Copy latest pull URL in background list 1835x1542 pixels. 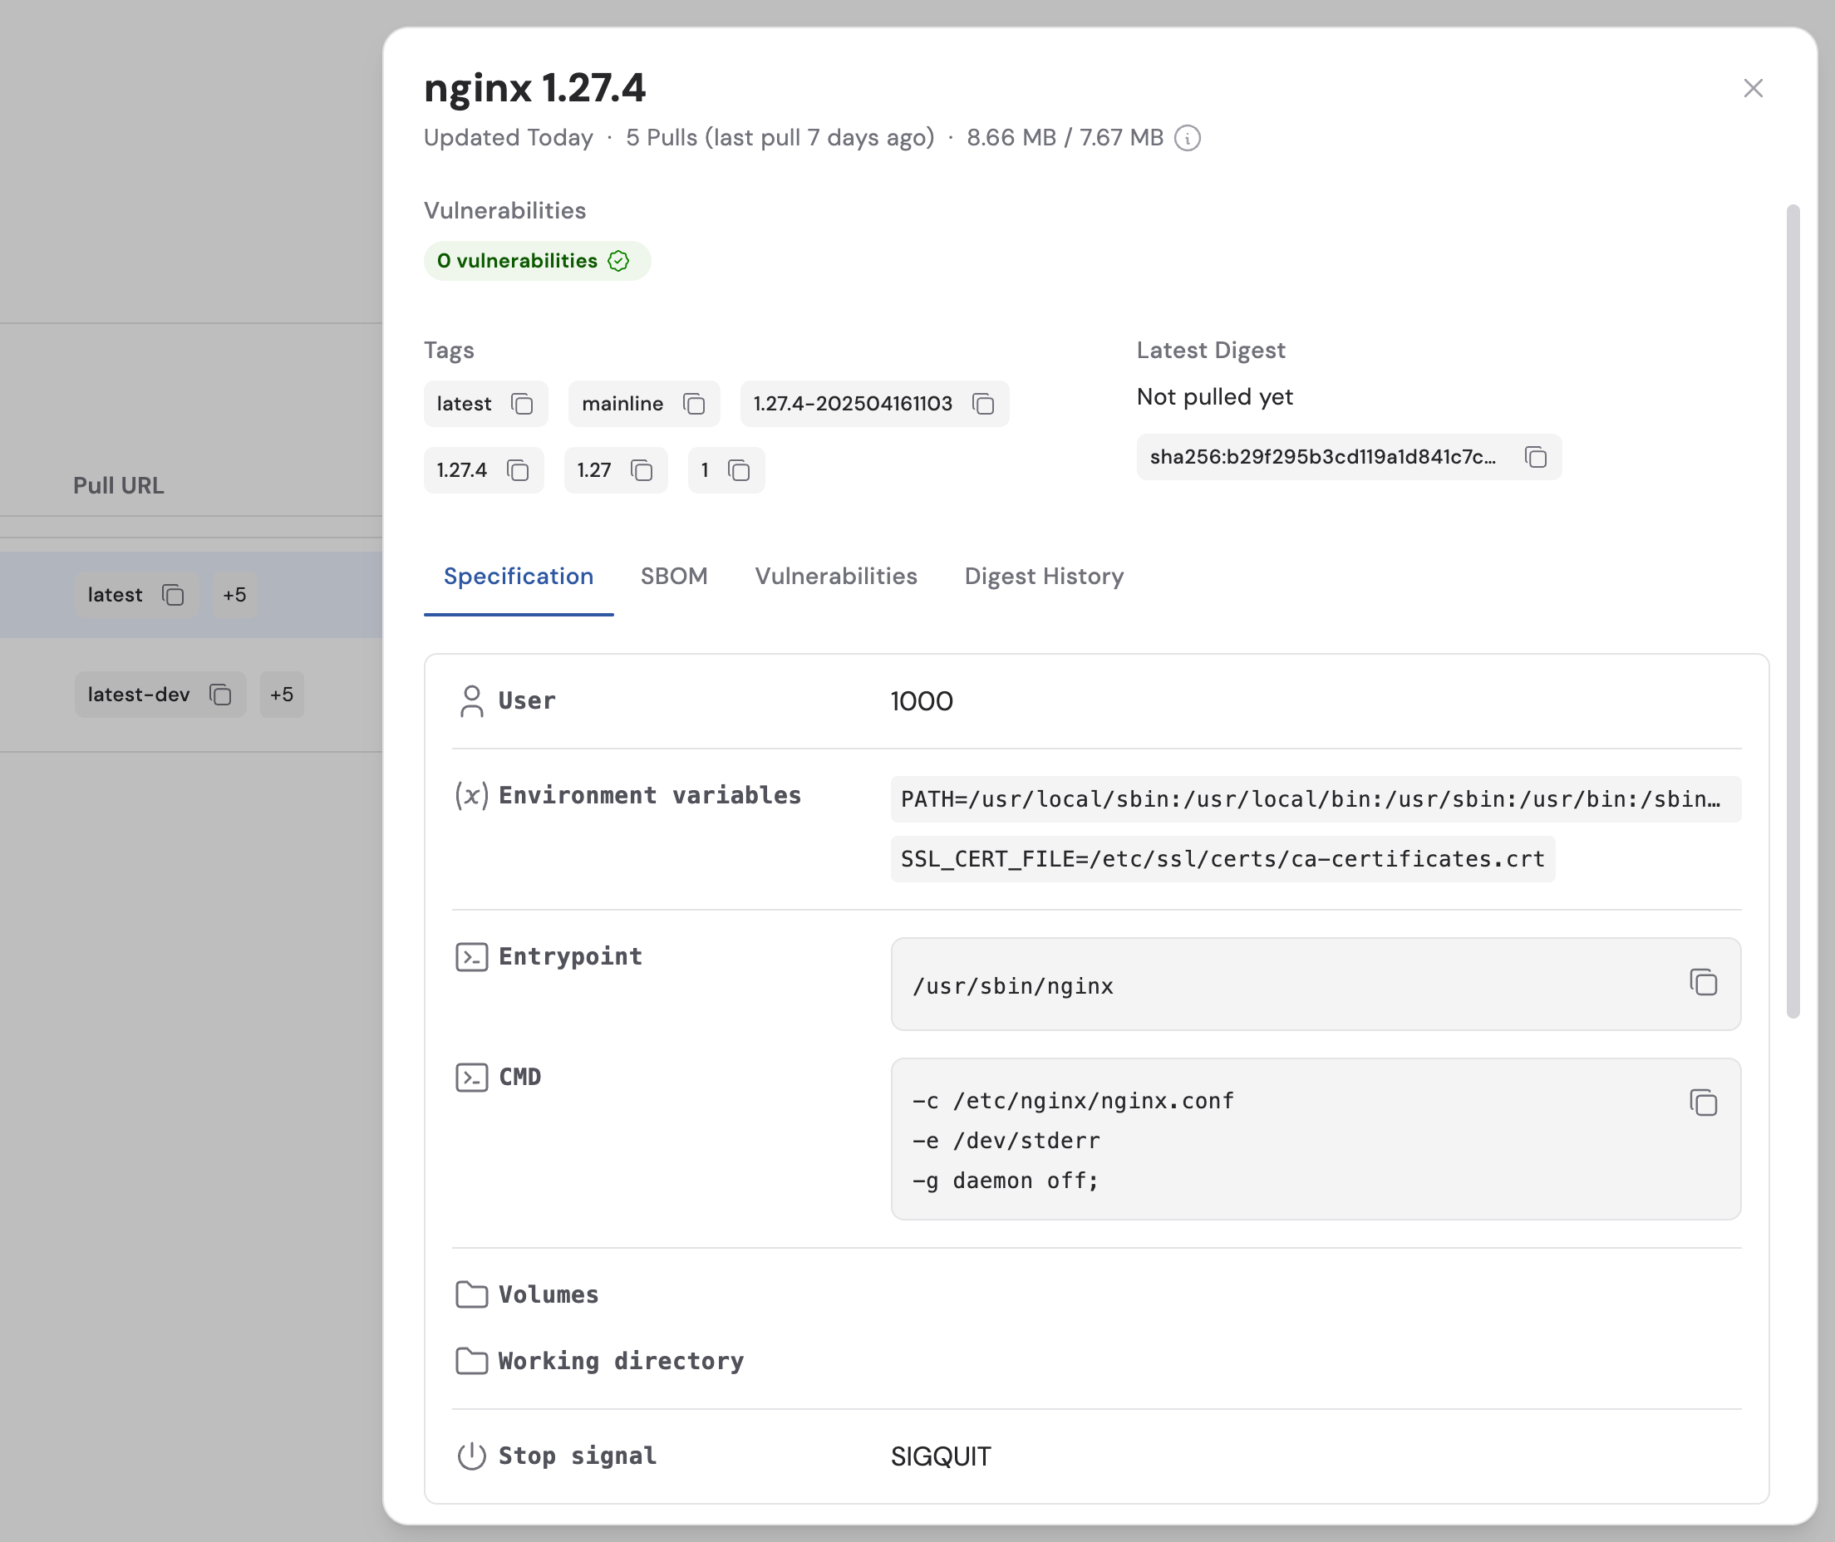click(173, 596)
